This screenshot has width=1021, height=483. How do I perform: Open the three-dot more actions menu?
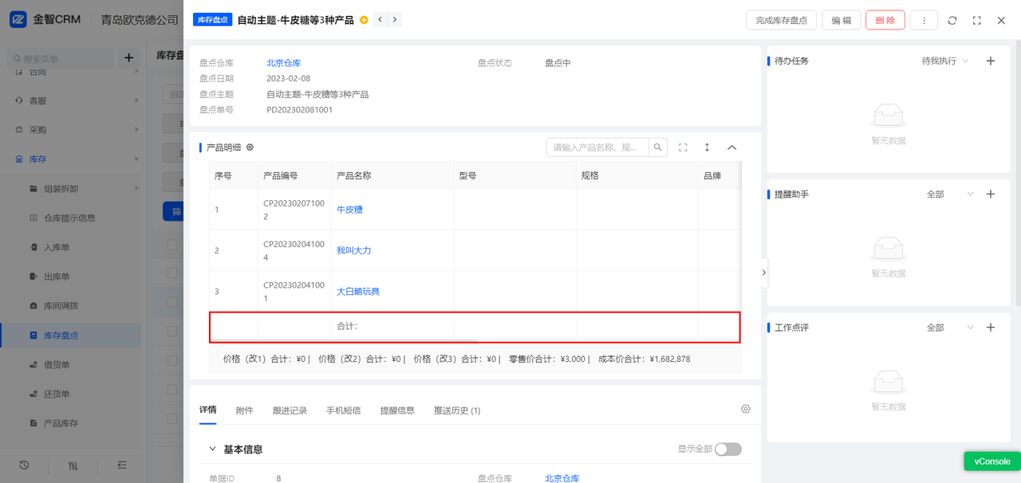coord(924,20)
